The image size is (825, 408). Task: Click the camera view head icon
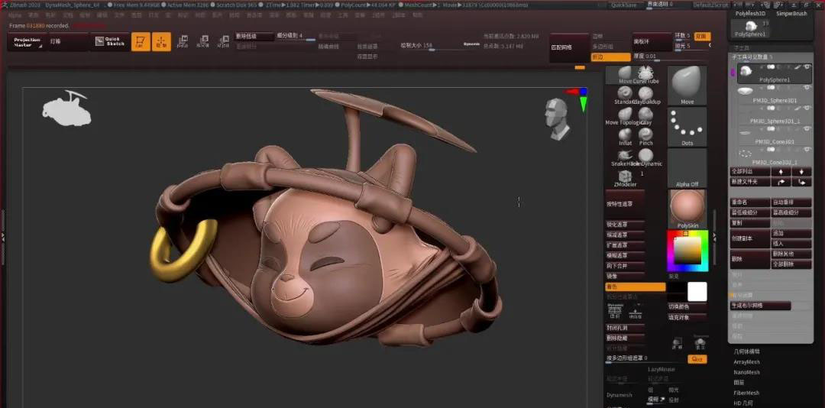[557, 118]
